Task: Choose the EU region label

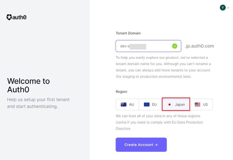Action: (x=154, y=105)
